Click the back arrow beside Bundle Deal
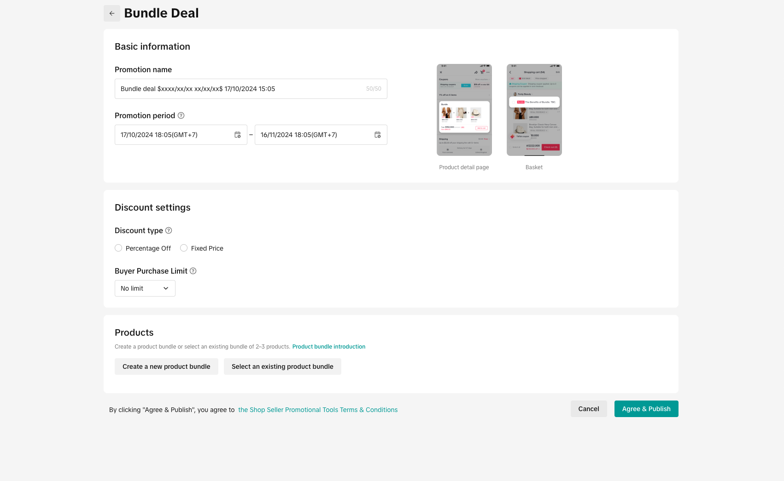 click(x=112, y=13)
